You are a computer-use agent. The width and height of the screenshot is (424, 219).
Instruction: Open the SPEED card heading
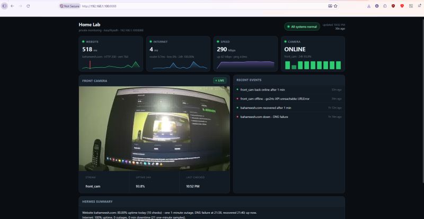click(x=225, y=42)
